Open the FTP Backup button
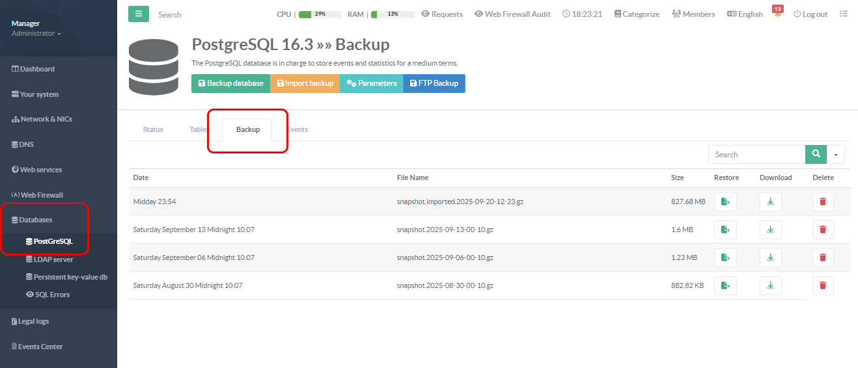Image resolution: width=858 pixels, height=368 pixels. click(434, 84)
